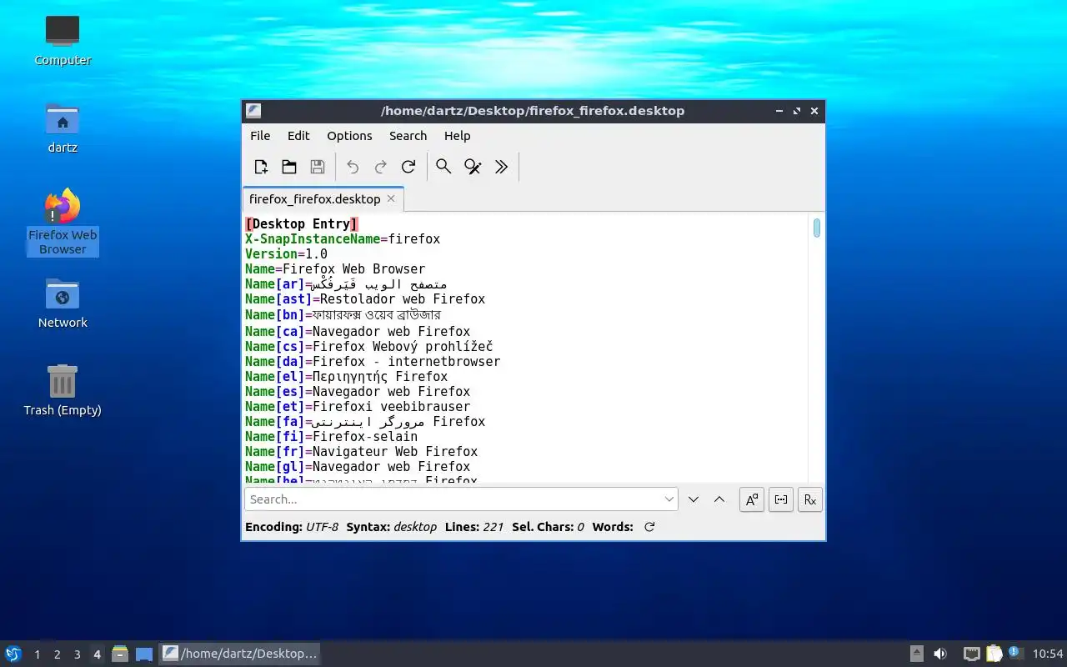Save the document with the floppy disk icon
Image resolution: width=1067 pixels, height=667 pixels.
318,167
